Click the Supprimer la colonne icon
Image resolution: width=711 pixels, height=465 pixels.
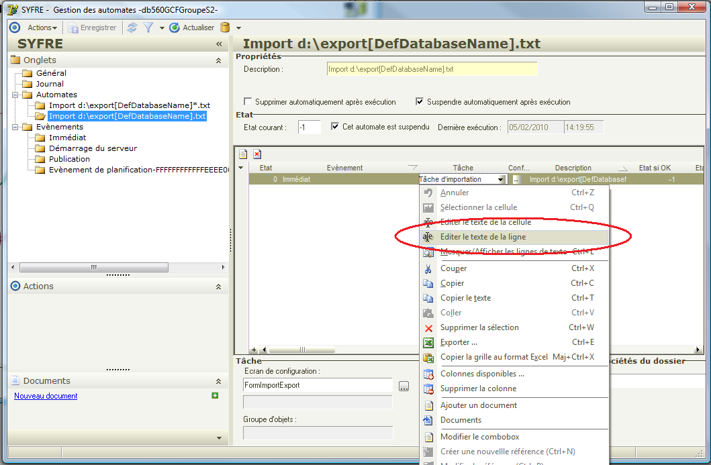[x=428, y=389]
